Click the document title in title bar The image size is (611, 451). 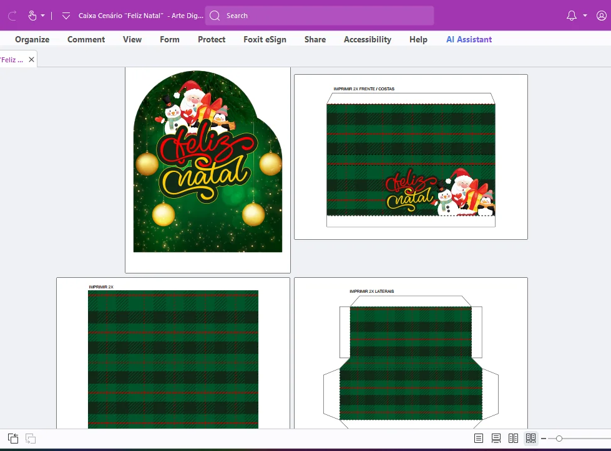140,16
